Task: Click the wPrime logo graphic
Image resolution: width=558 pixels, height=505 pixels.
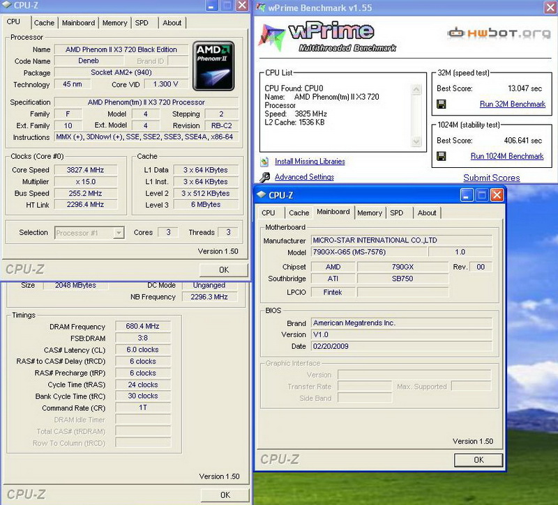Action: pos(326,37)
